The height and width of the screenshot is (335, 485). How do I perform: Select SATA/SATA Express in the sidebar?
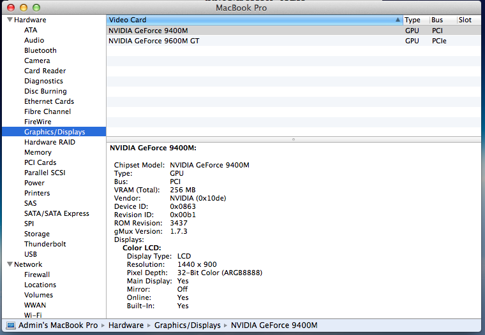pyautogui.click(x=56, y=213)
